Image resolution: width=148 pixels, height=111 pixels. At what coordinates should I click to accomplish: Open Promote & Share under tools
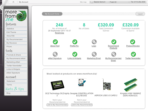[x=16, y=55]
